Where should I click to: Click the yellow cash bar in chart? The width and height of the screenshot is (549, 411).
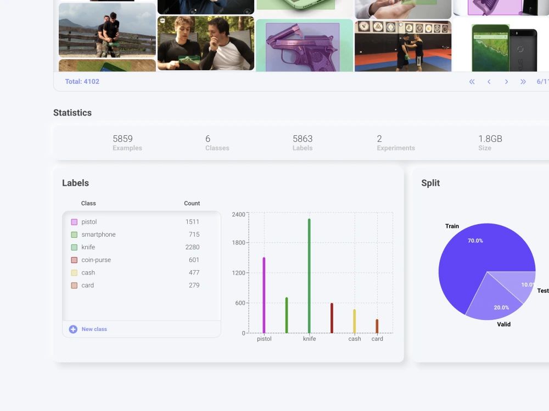[354, 321]
